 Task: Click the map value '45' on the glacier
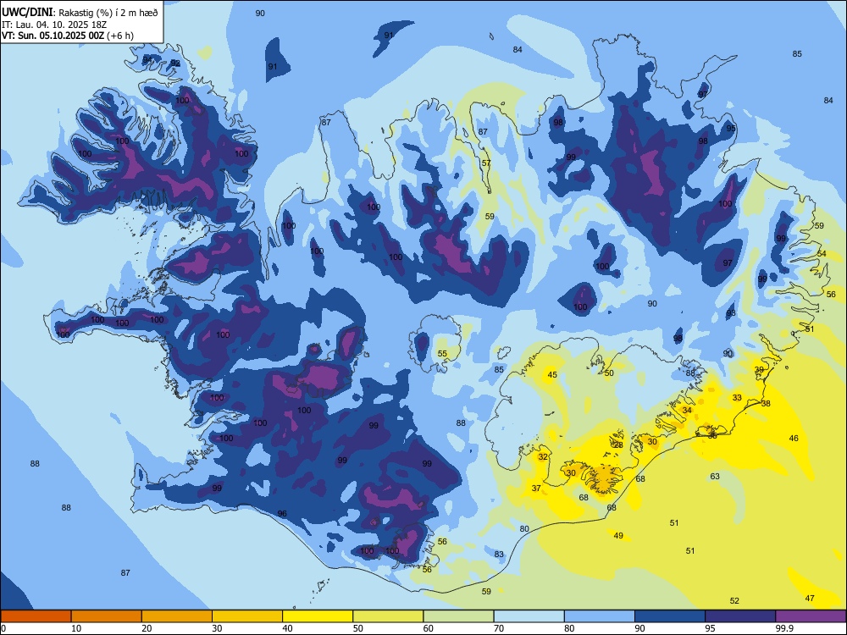[x=552, y=375]
